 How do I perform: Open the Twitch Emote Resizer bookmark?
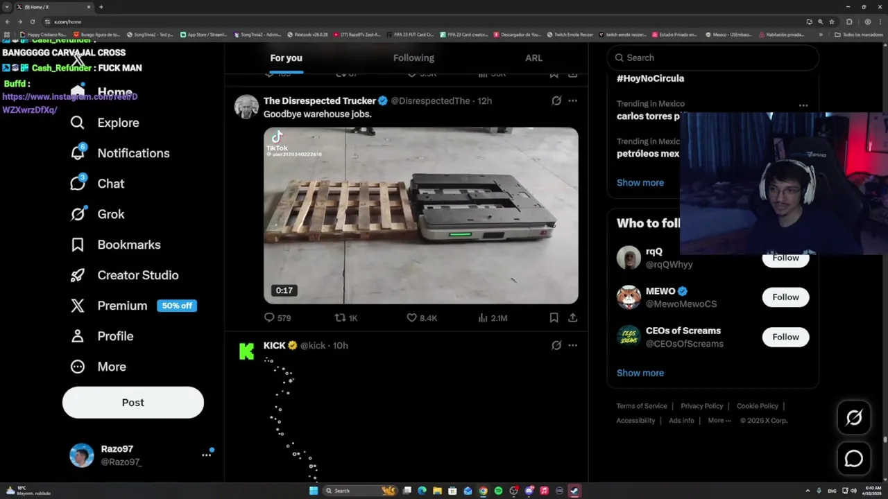pos(570,35)
